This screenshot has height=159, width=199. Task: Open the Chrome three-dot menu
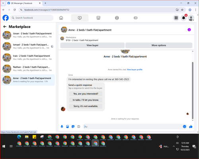[195, 10]
